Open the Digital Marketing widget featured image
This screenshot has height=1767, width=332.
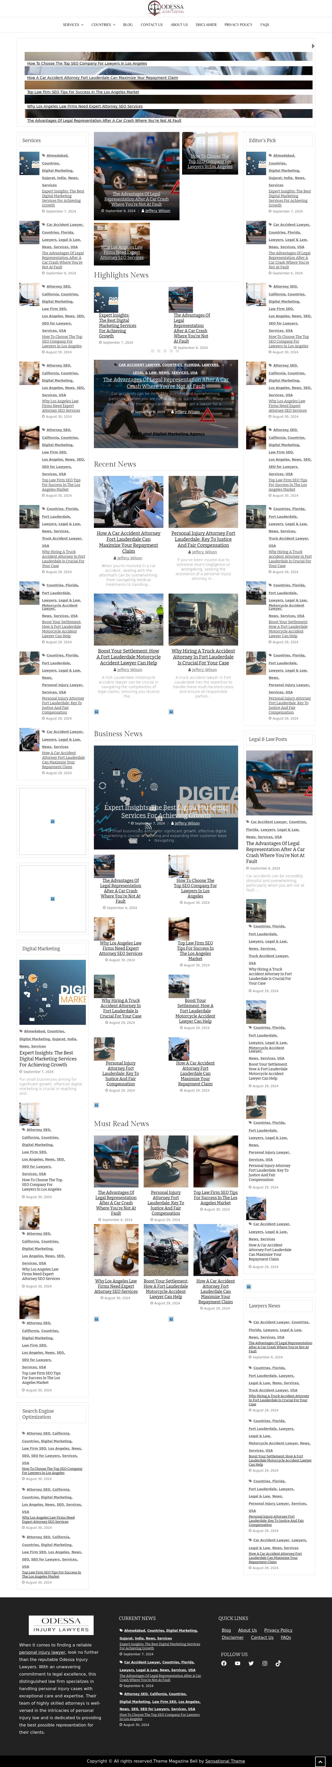tap(53, 992)
